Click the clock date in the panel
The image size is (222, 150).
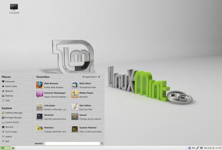[213, 148]
